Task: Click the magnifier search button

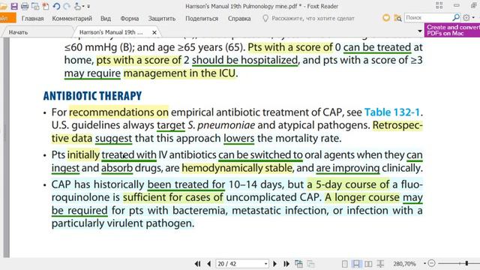Action: tap(456, 17)
